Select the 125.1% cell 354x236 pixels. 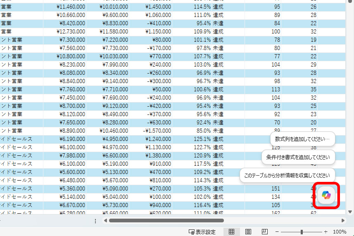pos(192,139)
